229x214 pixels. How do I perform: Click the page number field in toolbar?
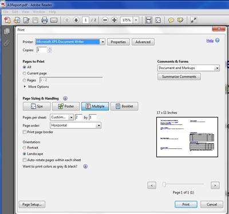85,20
